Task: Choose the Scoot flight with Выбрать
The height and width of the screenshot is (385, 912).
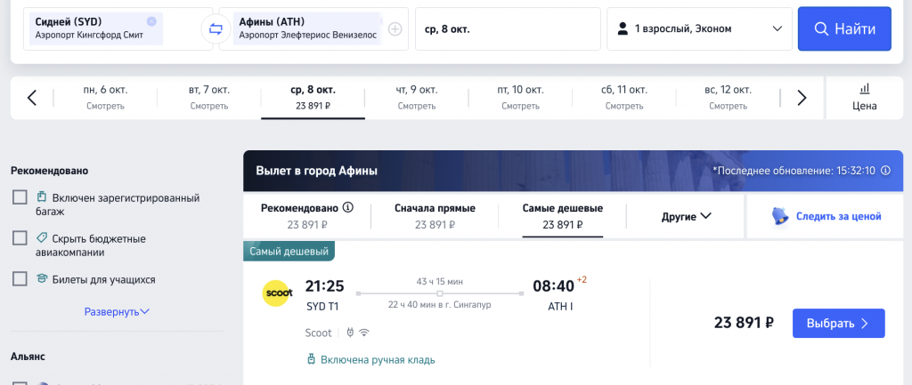Action: coord(839,324)
